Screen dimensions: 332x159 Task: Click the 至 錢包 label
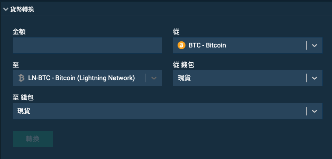(23, 98)
